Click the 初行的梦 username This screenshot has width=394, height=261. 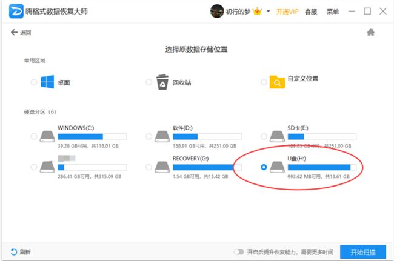click(238, 12)
